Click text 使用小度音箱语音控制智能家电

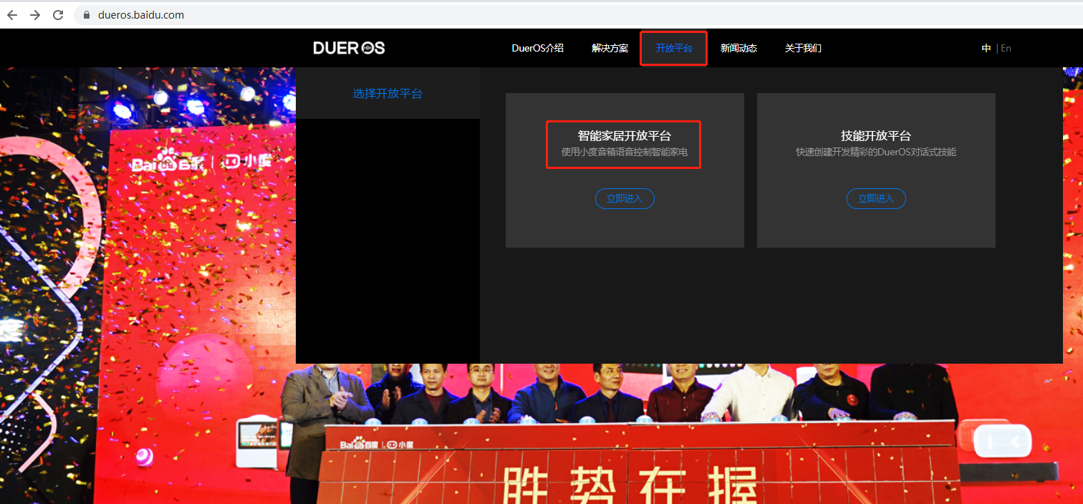[x=625, y=152]
